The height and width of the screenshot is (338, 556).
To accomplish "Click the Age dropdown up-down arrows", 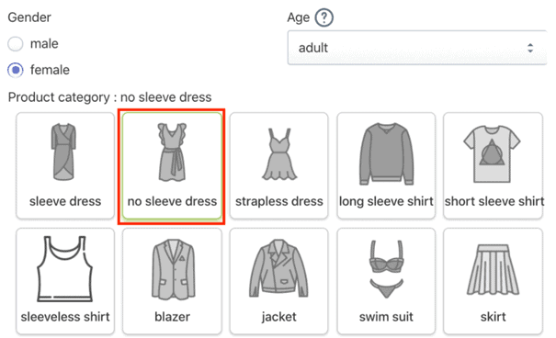I will tap(530, 48).
